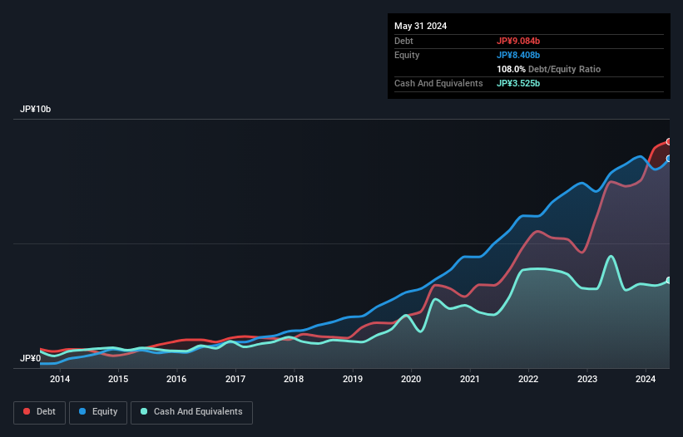Click the 2018 x-axis label
The width and height of the screenshot is (683, 437).
tap(294, 379)
